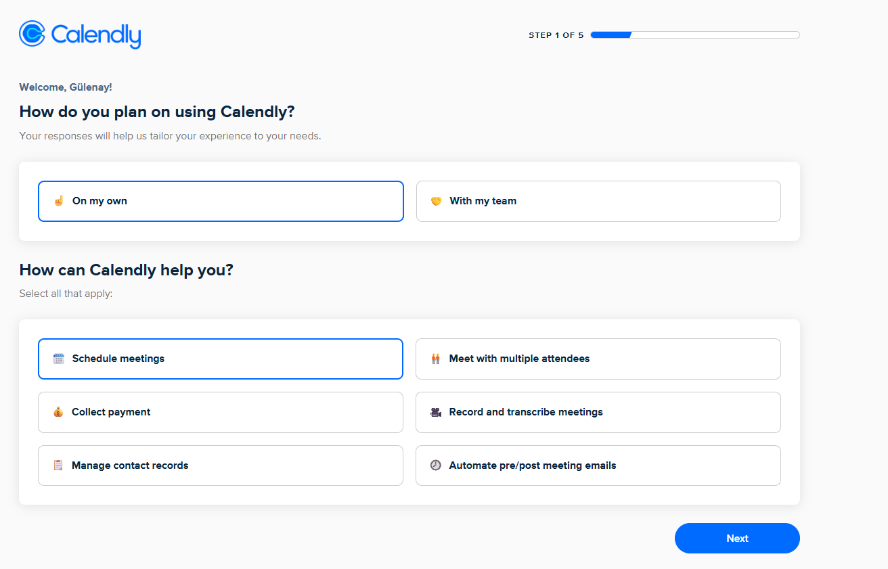Click the video camera icon
This screenshot has height=569, width=888.
[435, 412]
